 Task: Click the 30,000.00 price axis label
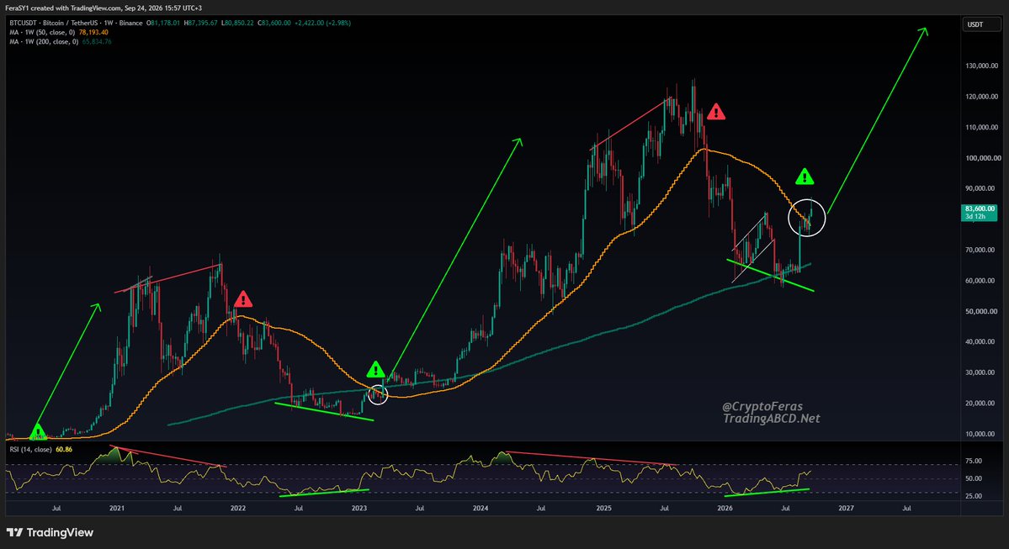[982, 372]
